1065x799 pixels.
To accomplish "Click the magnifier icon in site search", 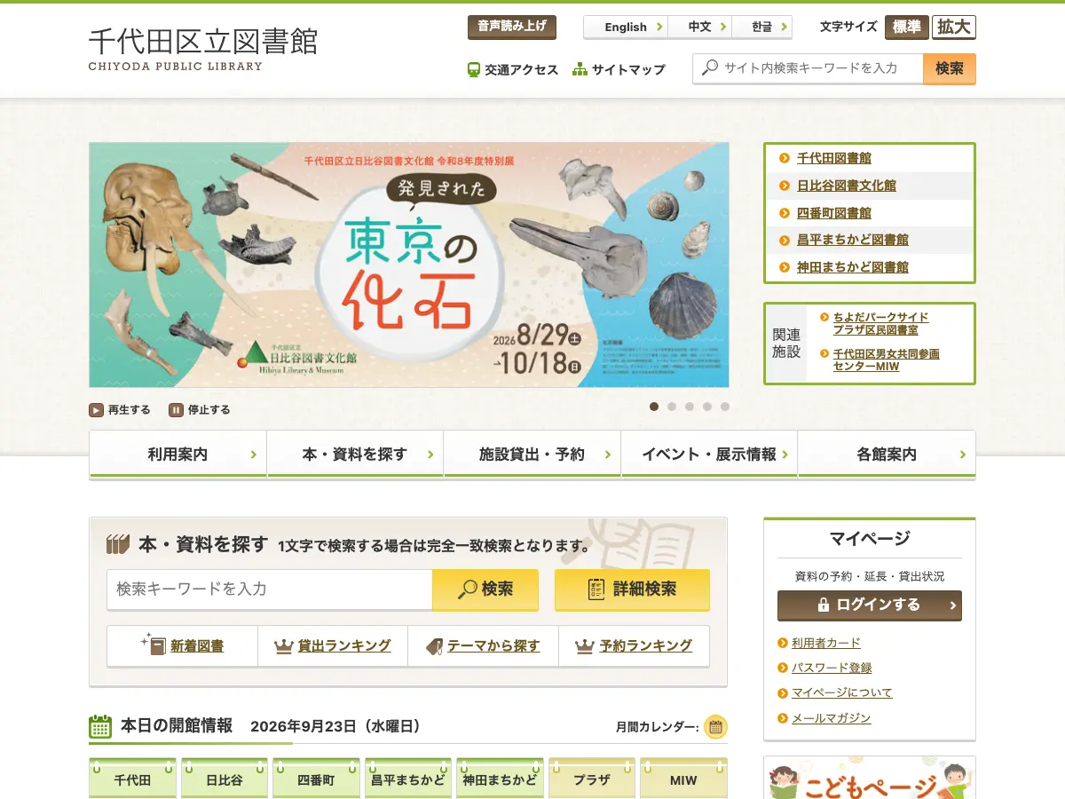I will pyautogui.click(x=710, y=67).
